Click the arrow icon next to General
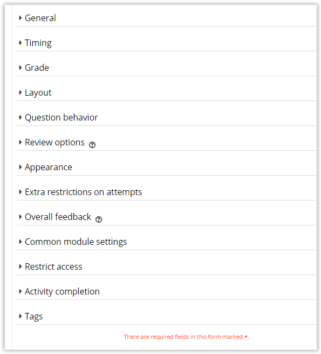This screenshot has width=321, height=354. click(x=21, y=18)
